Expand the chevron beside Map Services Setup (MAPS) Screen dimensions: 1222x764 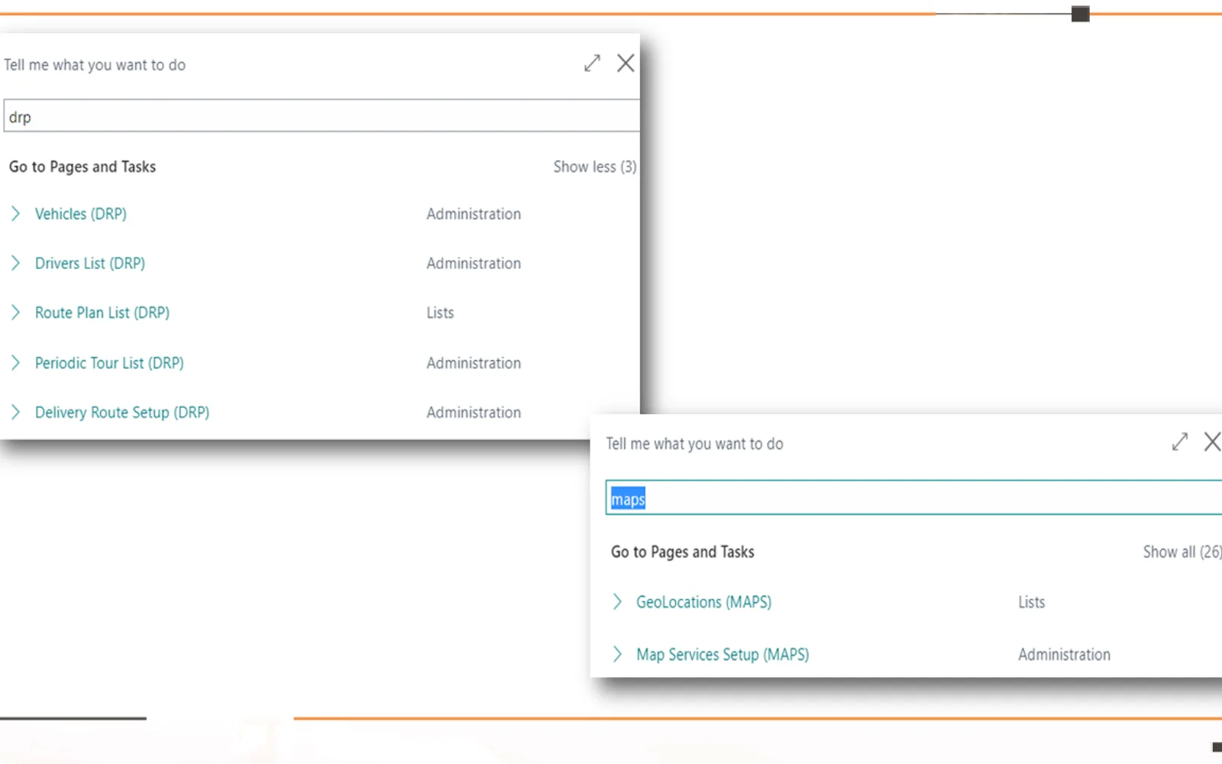pyautogui.click(x=617, y=655)
